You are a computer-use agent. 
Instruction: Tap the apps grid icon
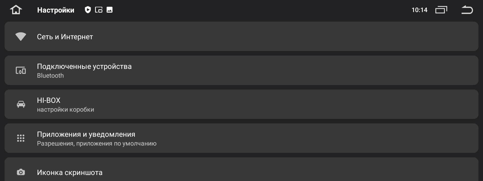(x=21, y=138)
